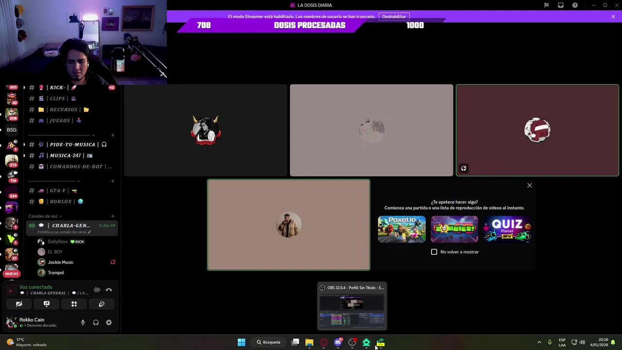Start screen sharing in voice panel

click(x=47, y=304)
